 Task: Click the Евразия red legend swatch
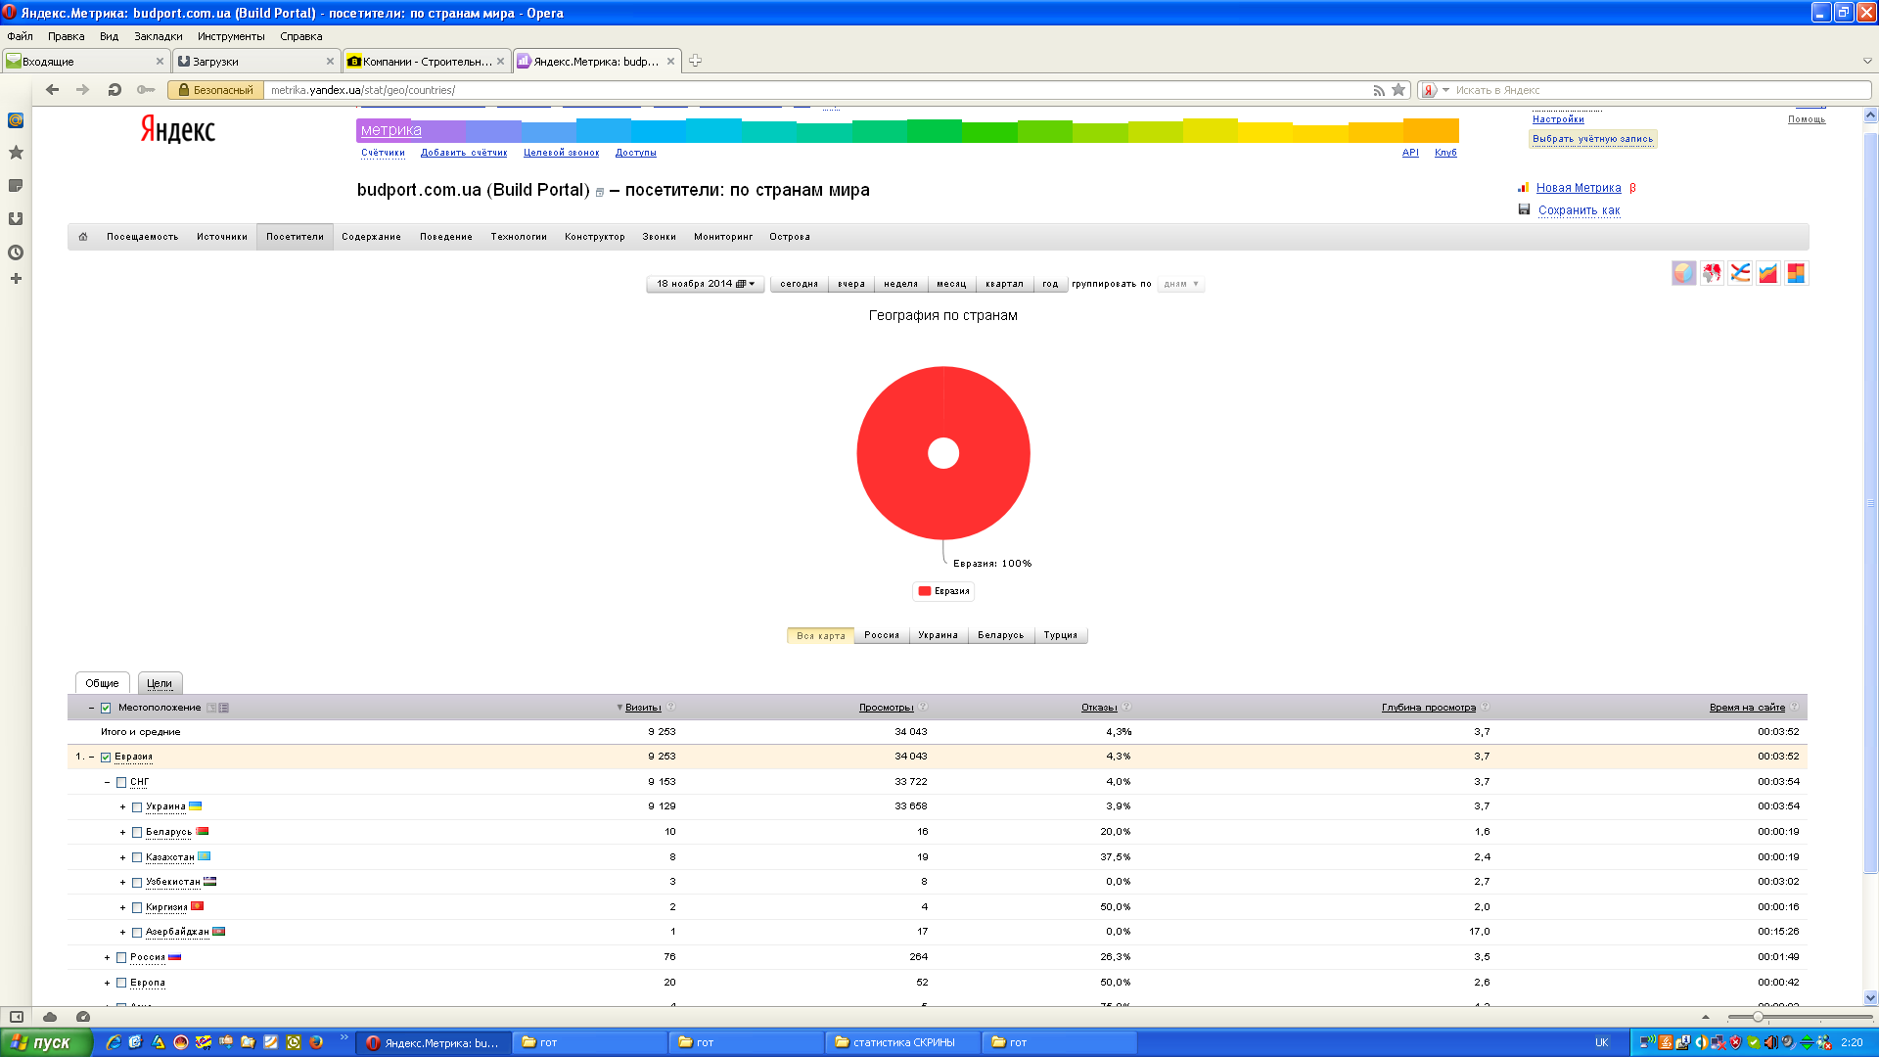925,591
